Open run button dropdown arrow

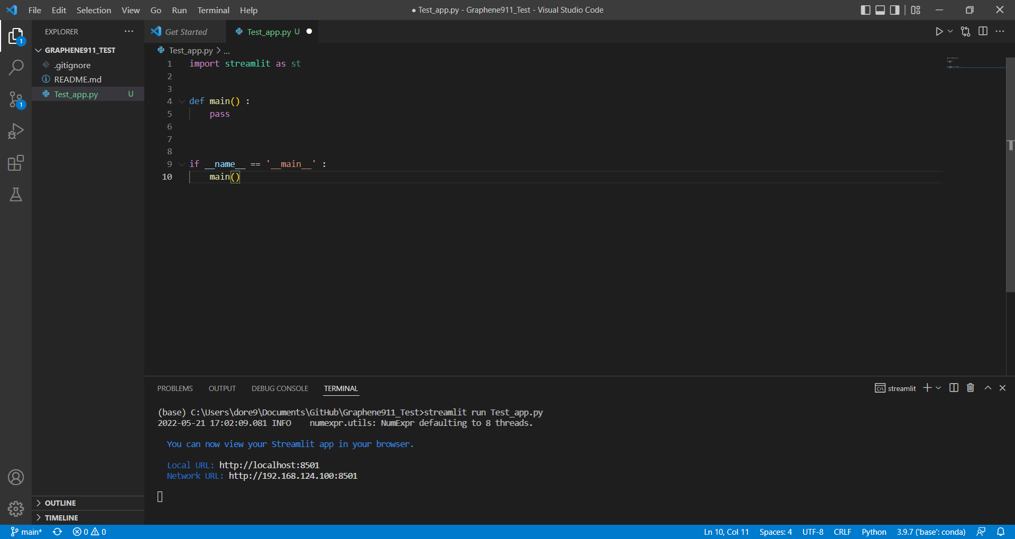click(950, 32)
